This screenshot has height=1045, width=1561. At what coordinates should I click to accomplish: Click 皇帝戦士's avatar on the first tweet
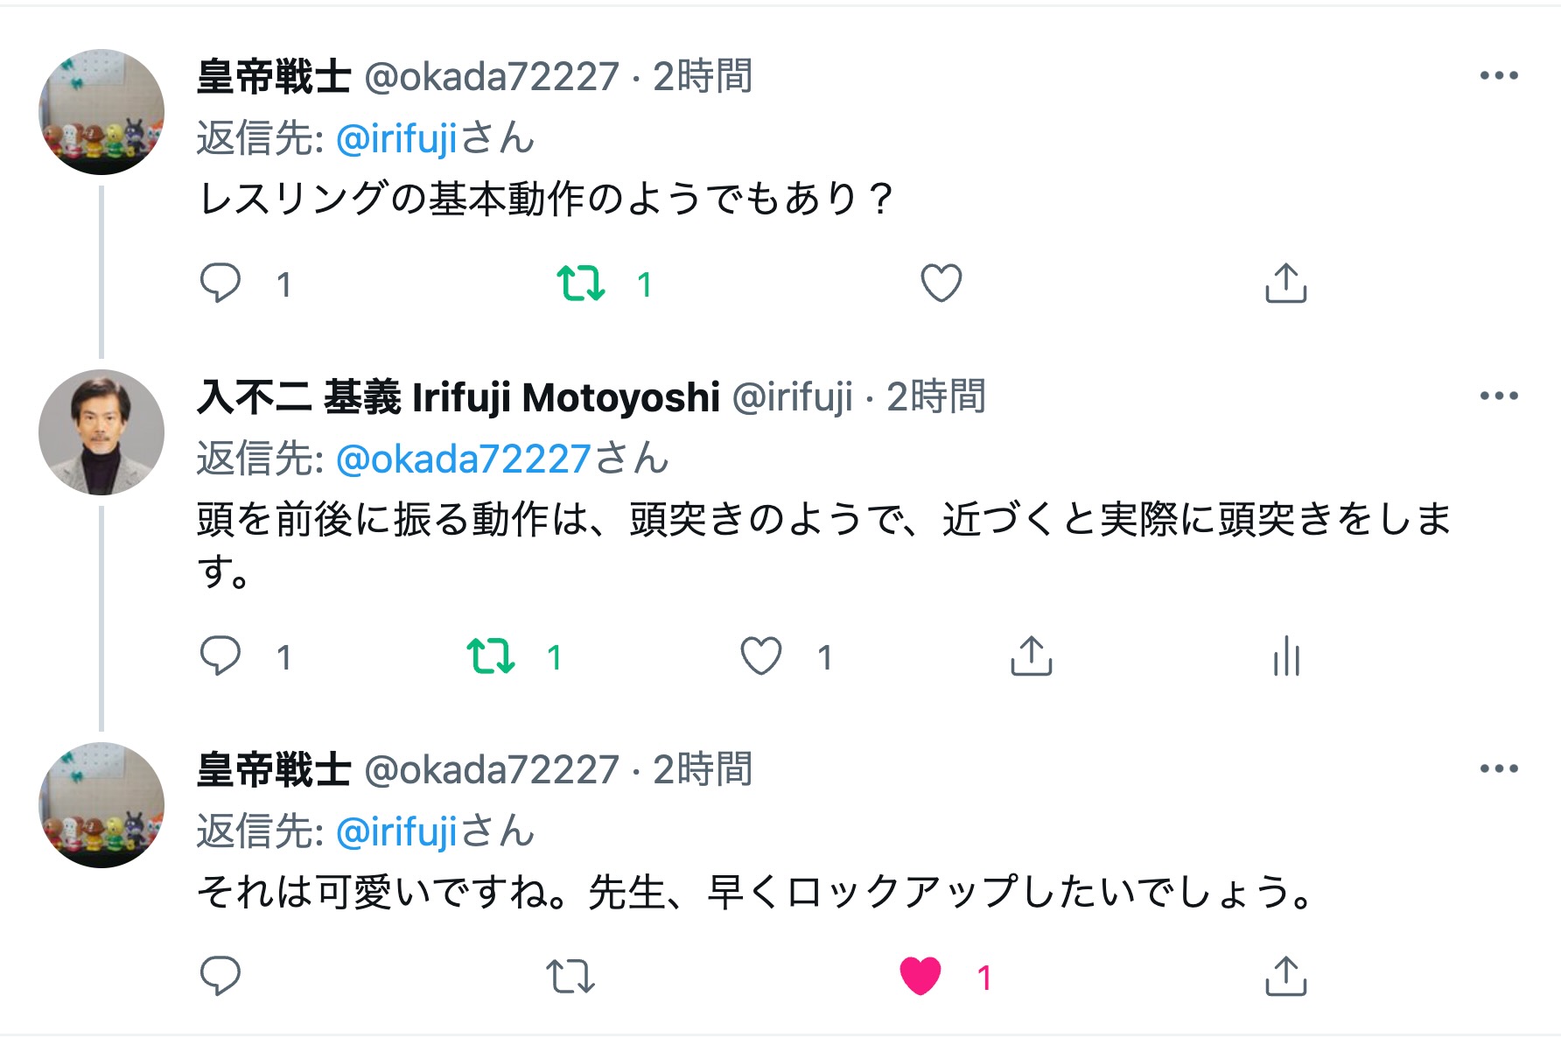tap(101, 112)
